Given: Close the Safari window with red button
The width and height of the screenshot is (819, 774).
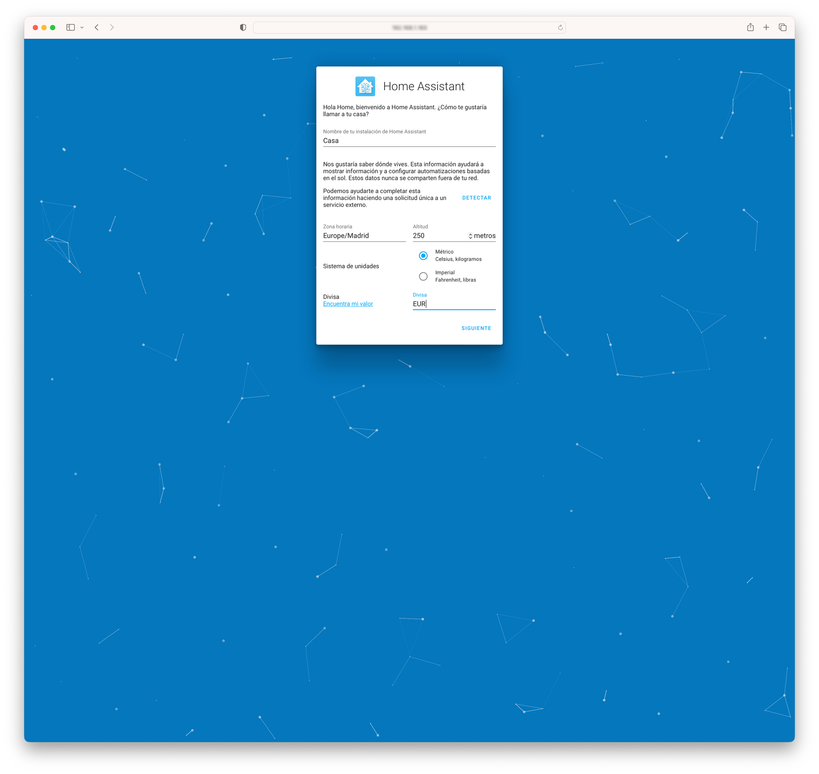Looking at the screenshot, I should point(36,27).
